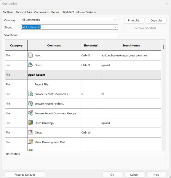Click the Browse Recent Documents icon
The height and width of the screenshot is (178, 171).
point(31,94)
